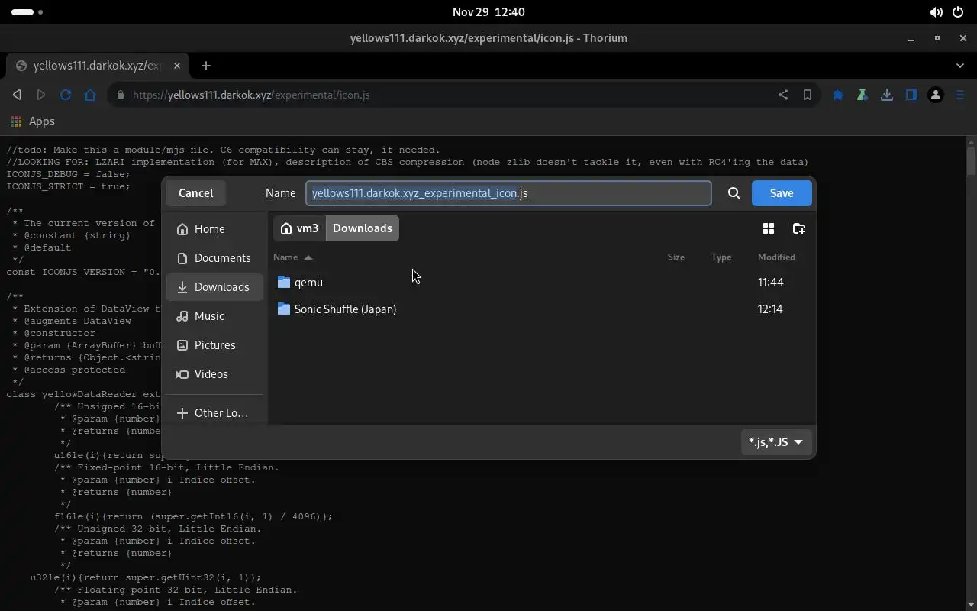Viewport: 977px width, 611px height.
Task: Select Videos in dialog sidebar
Action: coord(215,374)
